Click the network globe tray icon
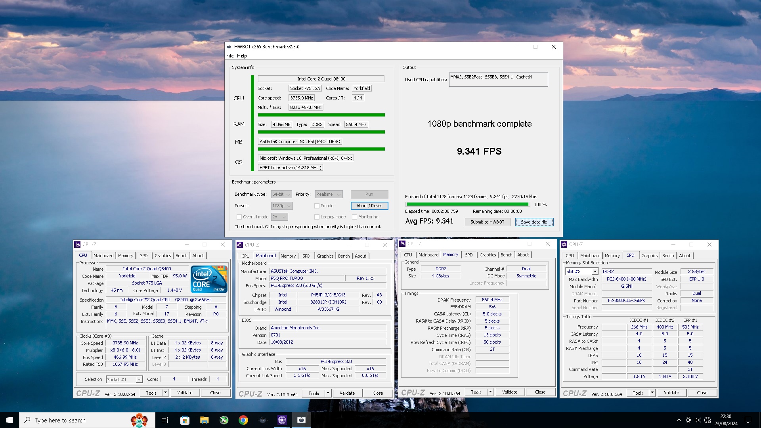 [707, 420]
